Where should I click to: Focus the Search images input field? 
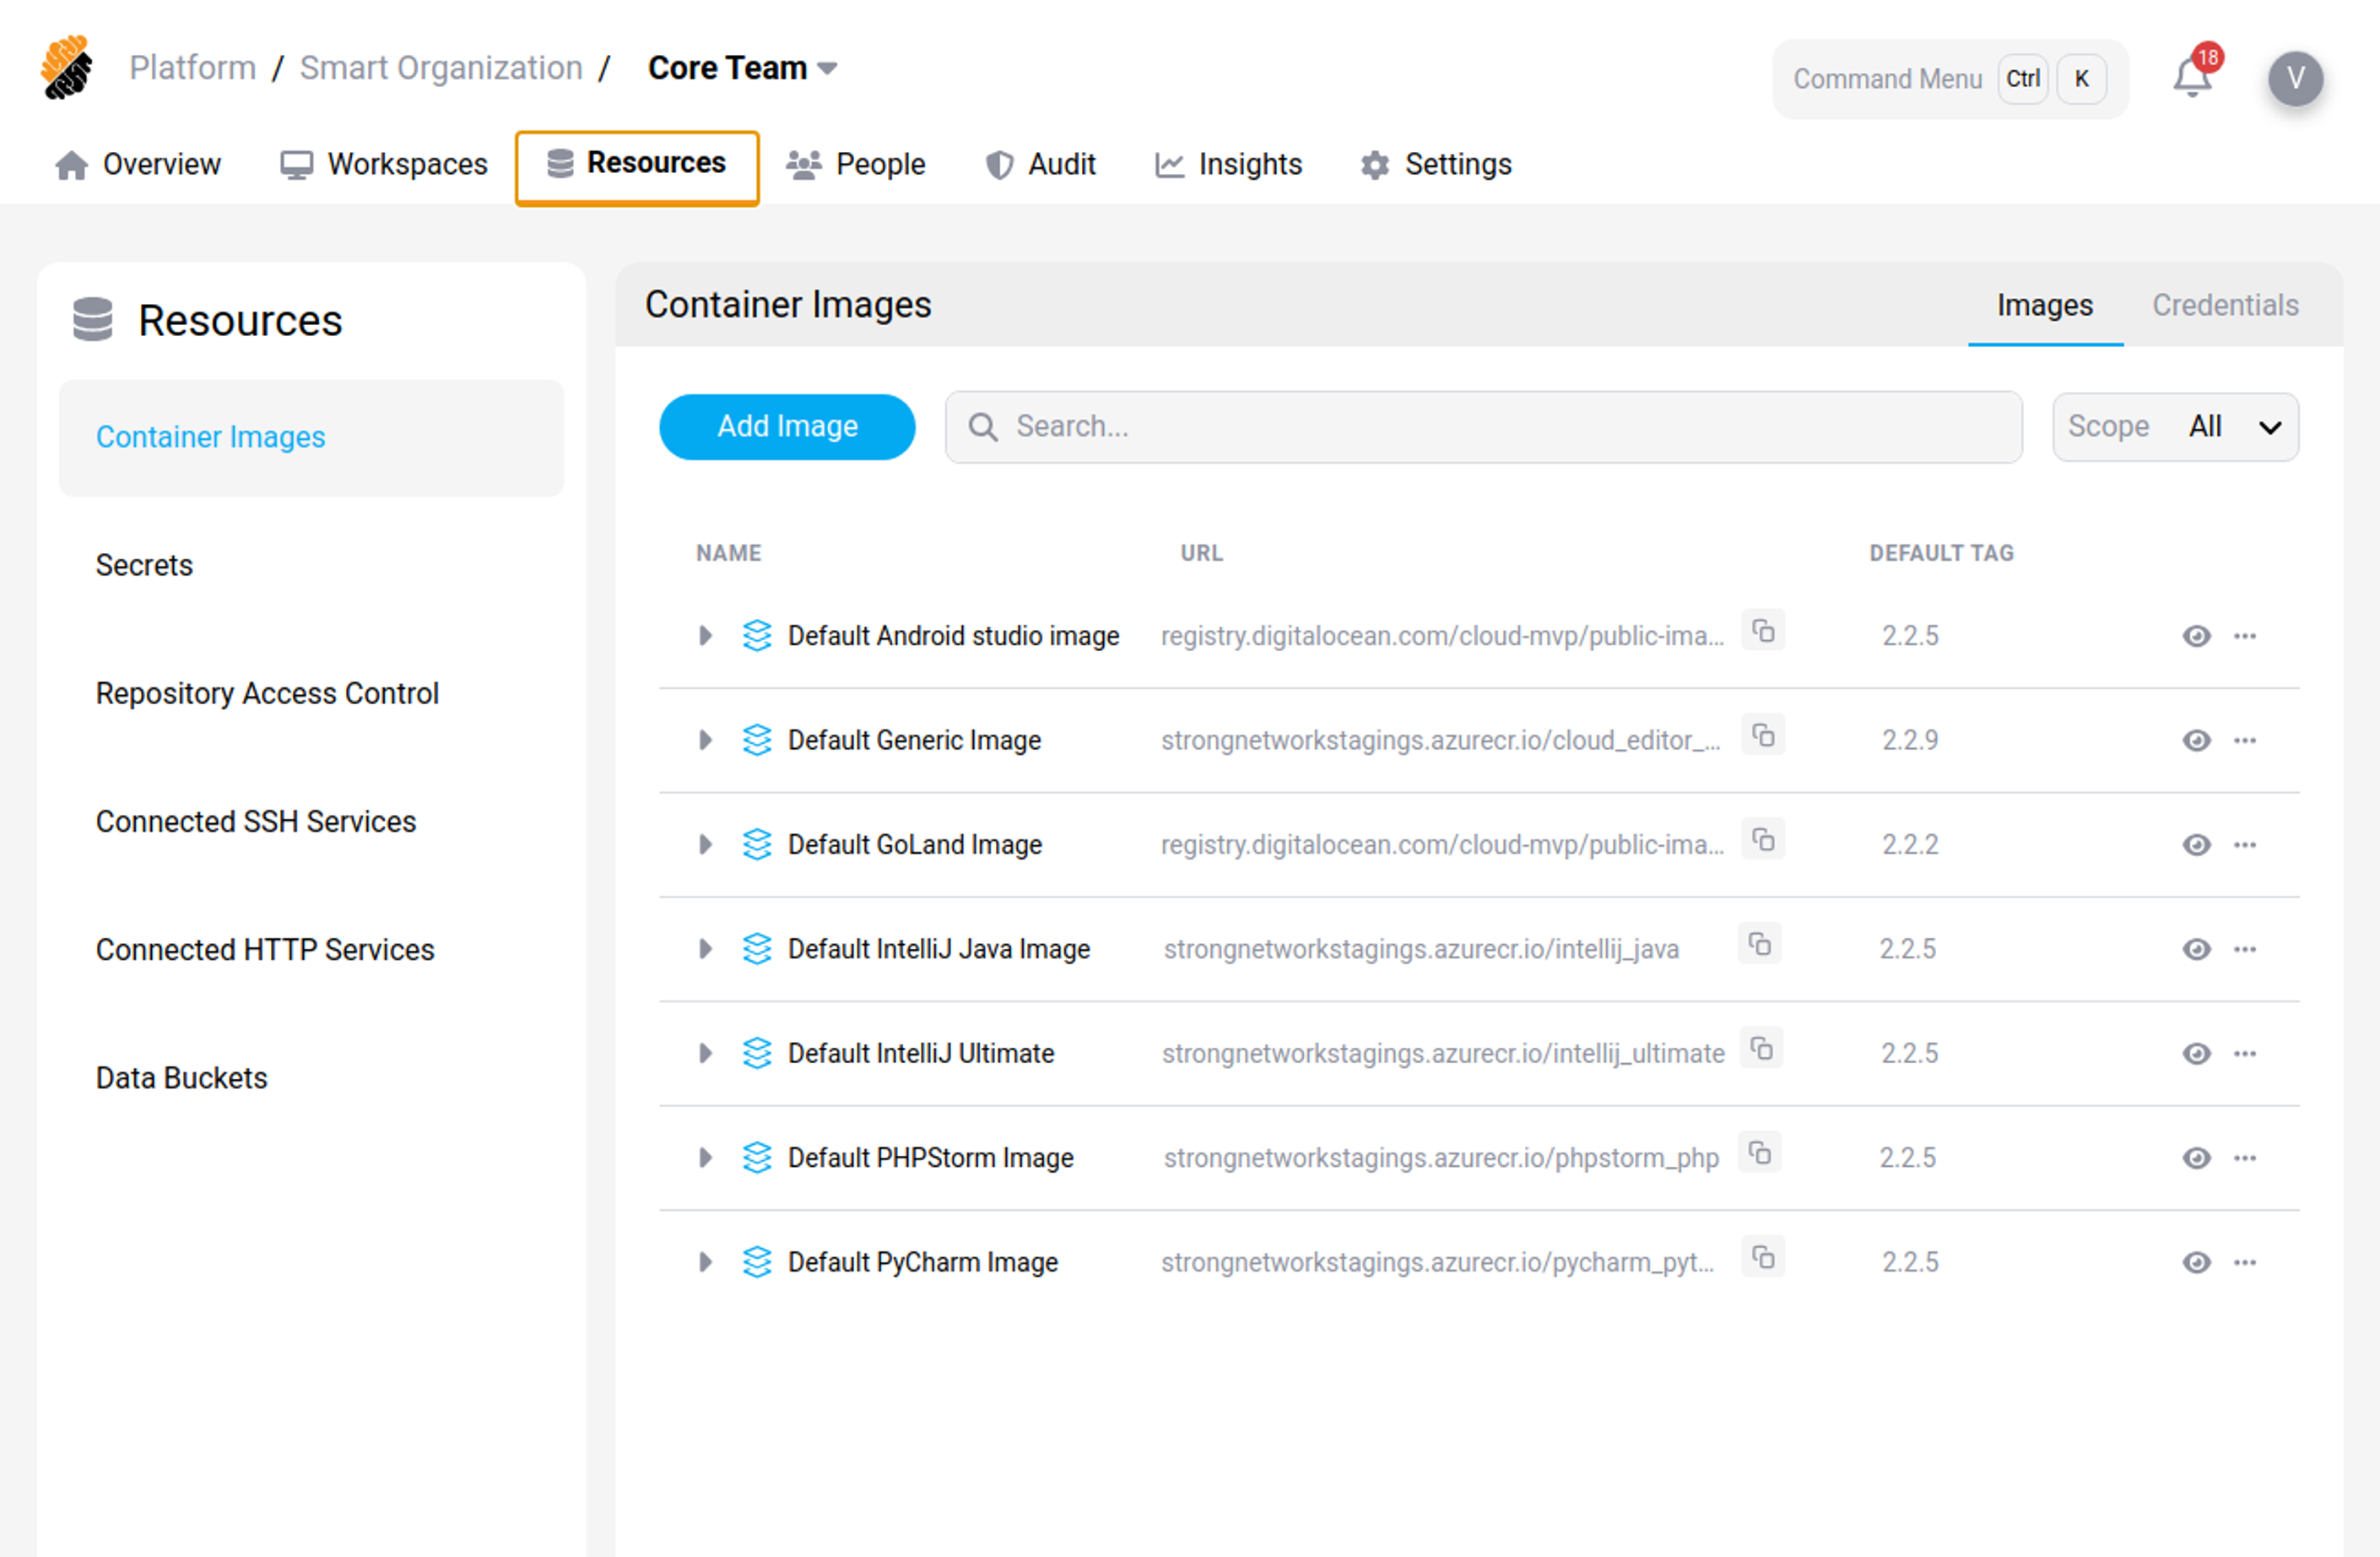coord(1483,427)
